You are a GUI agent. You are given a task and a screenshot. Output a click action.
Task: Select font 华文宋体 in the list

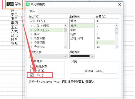[46, 47]
